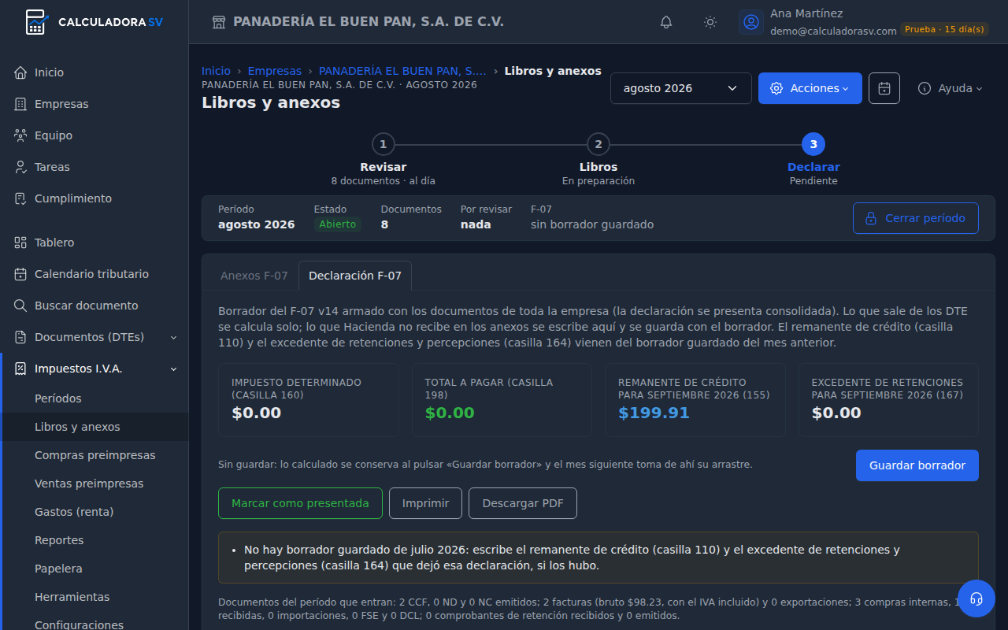Click the Equipo people icon
This screenshot has height=630, width=1008.
(x=20, y=135)
